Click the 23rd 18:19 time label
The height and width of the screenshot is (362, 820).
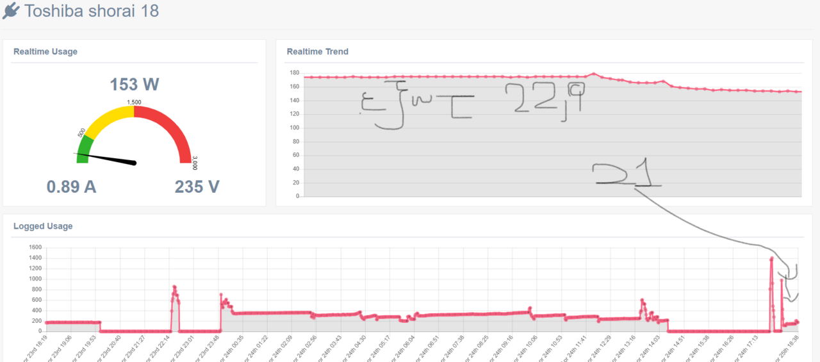[35, 349]
